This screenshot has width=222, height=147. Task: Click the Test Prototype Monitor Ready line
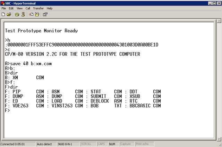41,31
